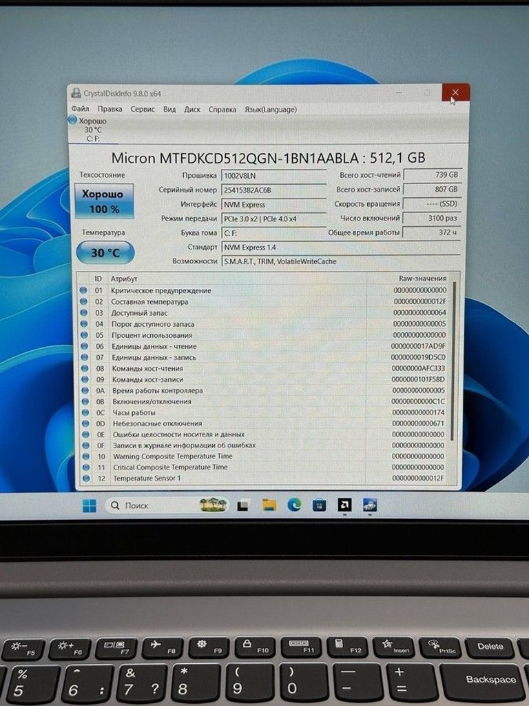Select row 0B Включения/отключения
Image resolution: width=529 pixels, height=706 pixels.
point(265,401)
